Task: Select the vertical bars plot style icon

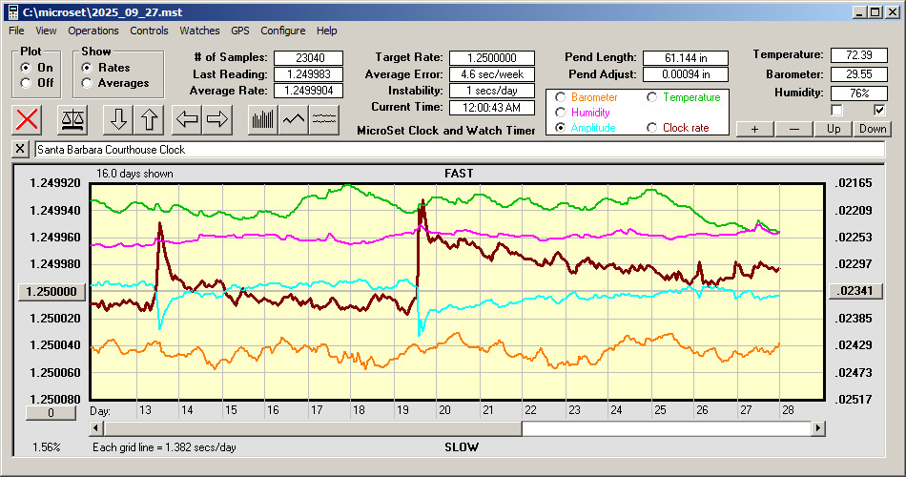Action: coord(261,119)
